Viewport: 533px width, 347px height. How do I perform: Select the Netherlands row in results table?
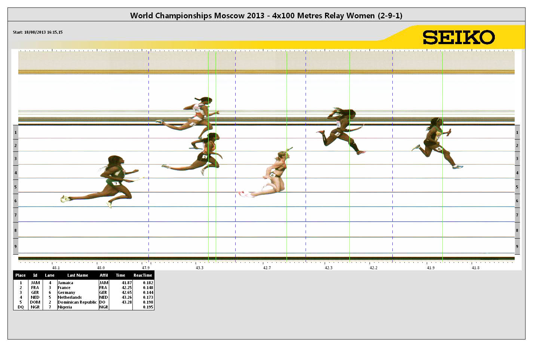point(70,297)
